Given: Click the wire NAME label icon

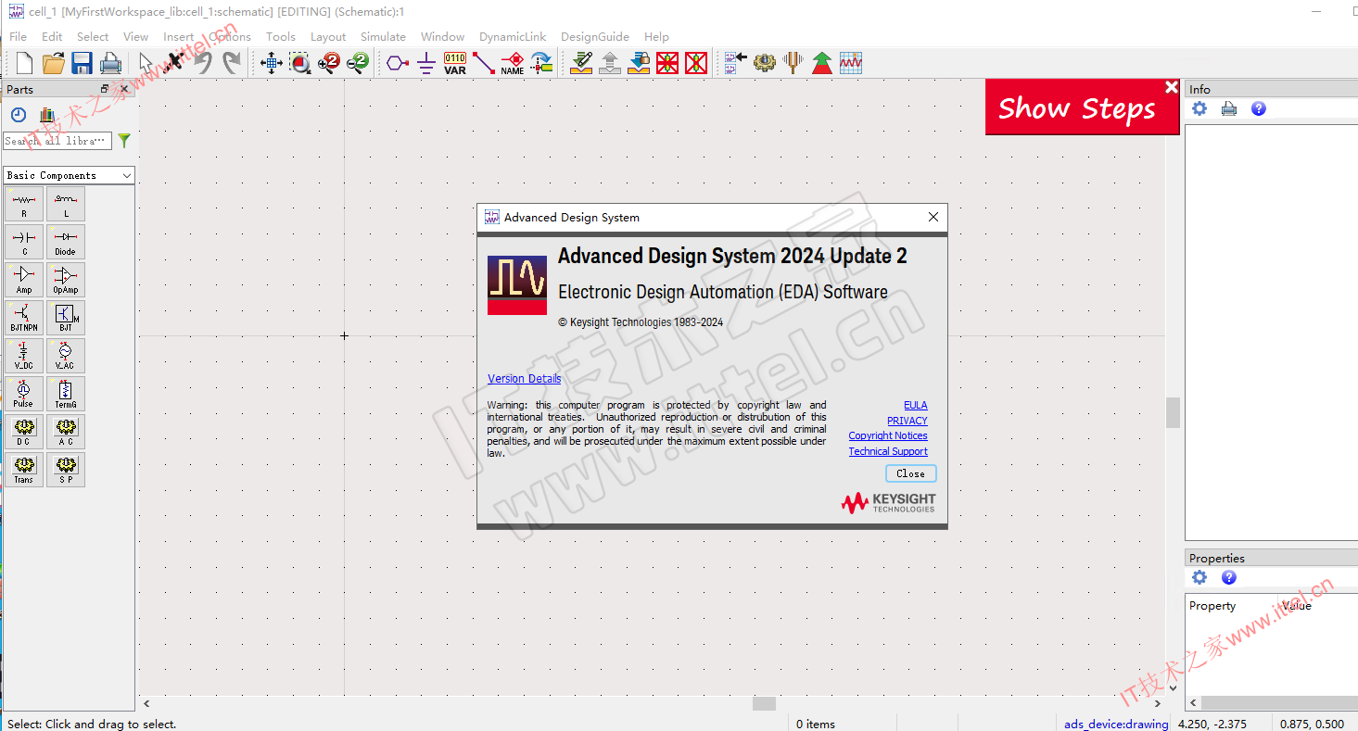Looking at the screenshot, I should (x=513, y=63).
